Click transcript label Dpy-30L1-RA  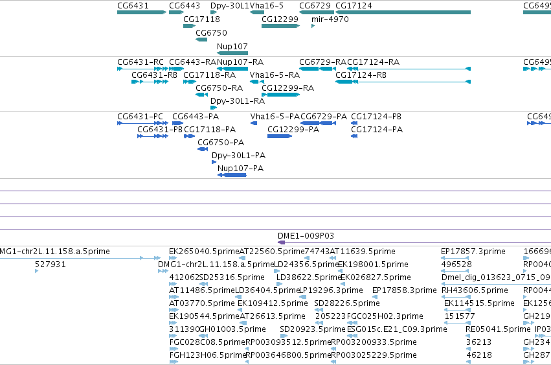click(238, 101)
